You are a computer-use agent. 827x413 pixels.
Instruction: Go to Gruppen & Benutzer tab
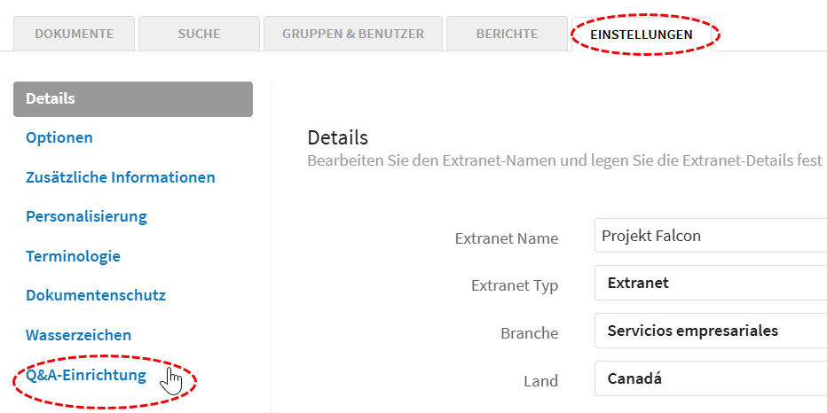(x=353, y=34)
